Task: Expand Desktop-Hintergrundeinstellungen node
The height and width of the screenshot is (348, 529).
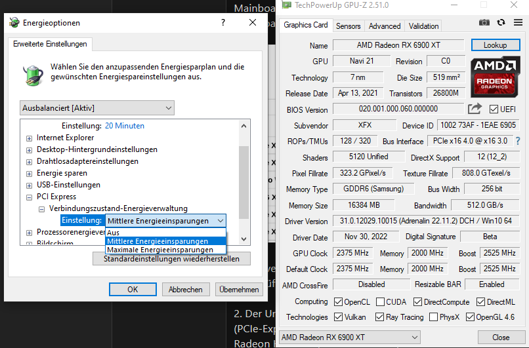Action: [x=30, y=150]
